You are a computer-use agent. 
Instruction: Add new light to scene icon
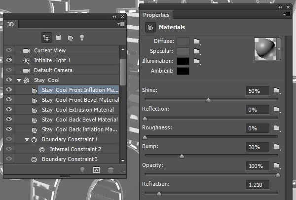pos(82,170)
